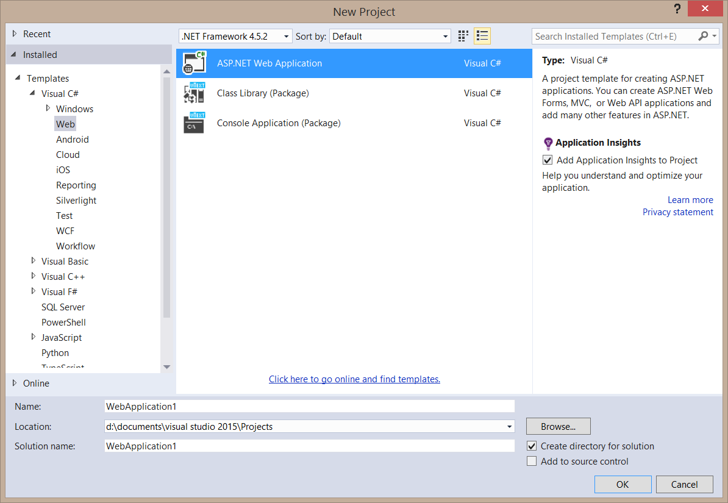Switch to small icons view
Image resolution: width=728 pixels, height=503 pixels.
pyautogui.click(x=463, y=36)
